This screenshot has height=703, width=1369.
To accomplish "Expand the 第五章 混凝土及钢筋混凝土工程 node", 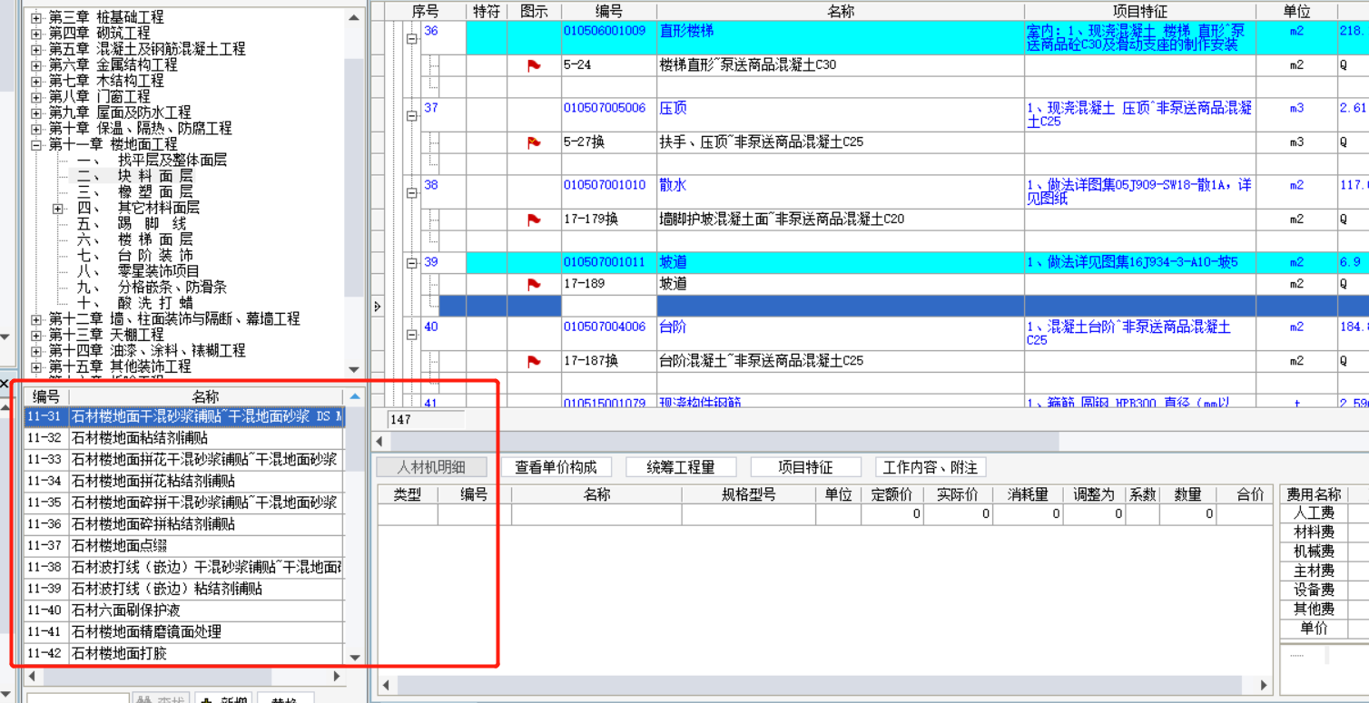I will 36,49.
